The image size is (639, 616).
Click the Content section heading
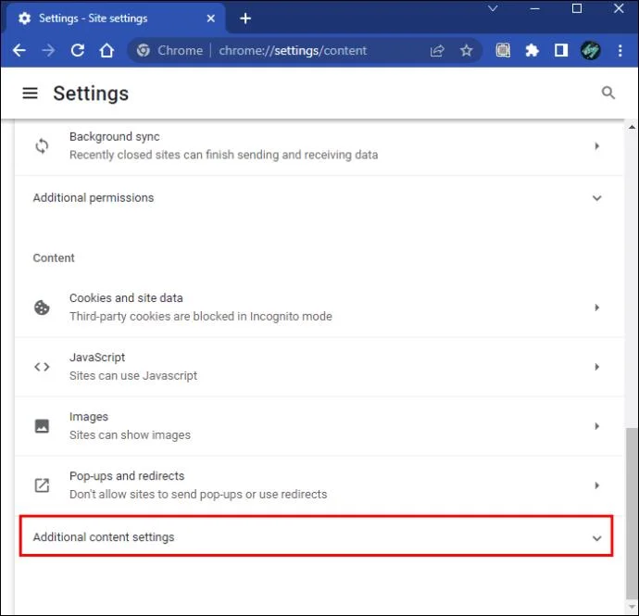(54, 258)
